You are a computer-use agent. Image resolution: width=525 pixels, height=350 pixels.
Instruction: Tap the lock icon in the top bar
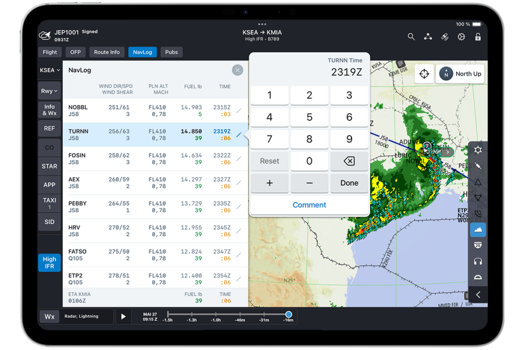pos(478,37)
